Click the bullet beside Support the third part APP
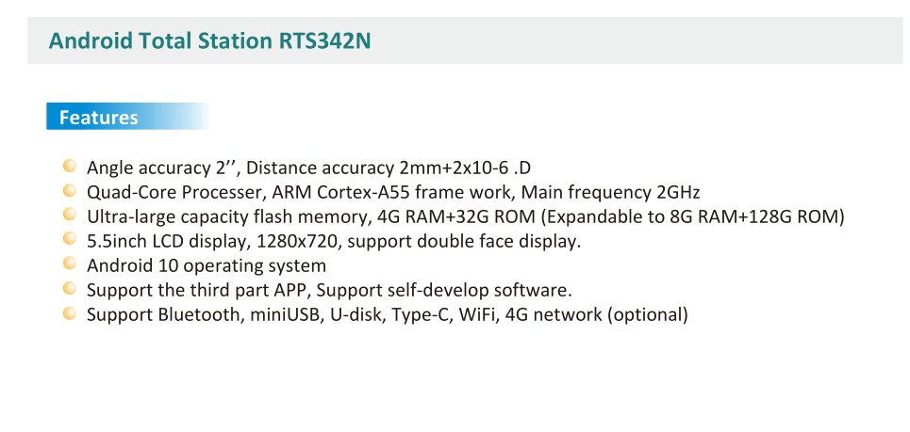Screen dimensions: 910x432 pyautogui.click(x=70, y=288)
